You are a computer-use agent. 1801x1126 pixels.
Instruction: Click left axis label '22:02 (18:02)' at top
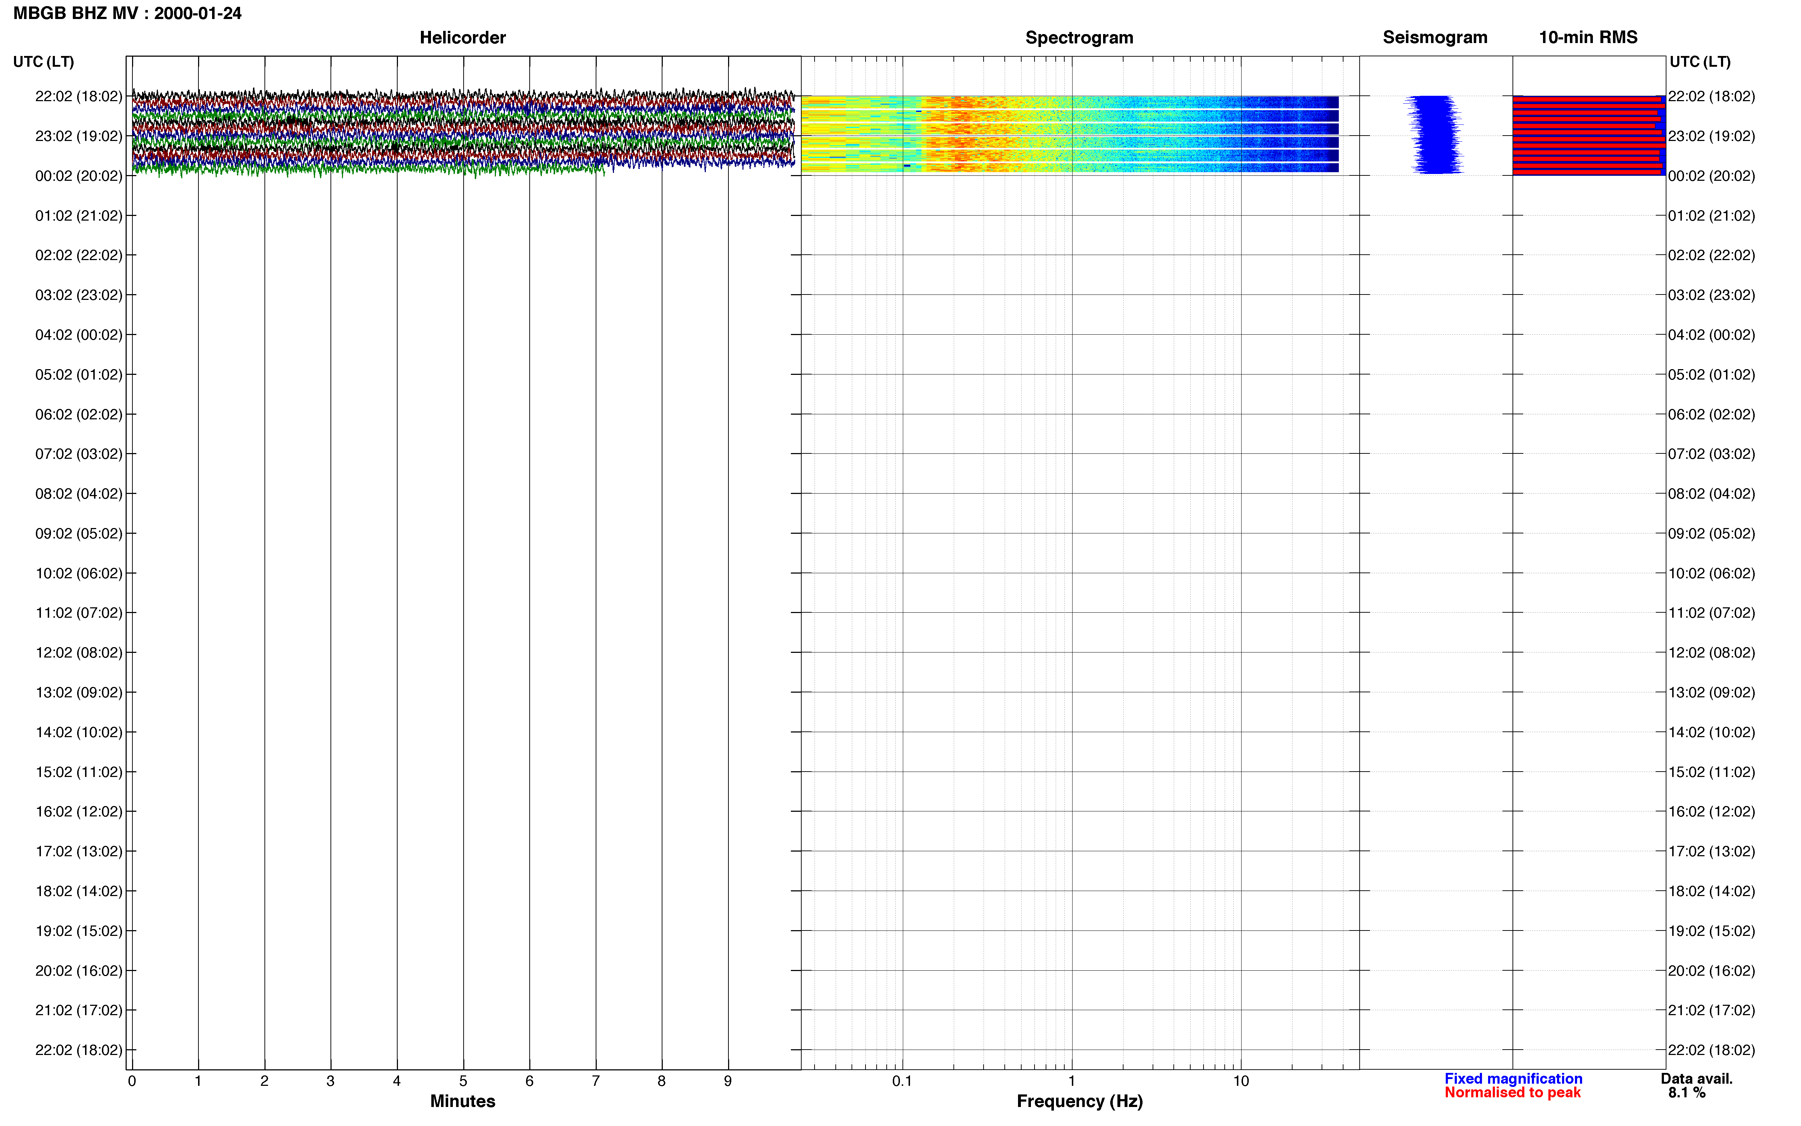click(78, 96)
